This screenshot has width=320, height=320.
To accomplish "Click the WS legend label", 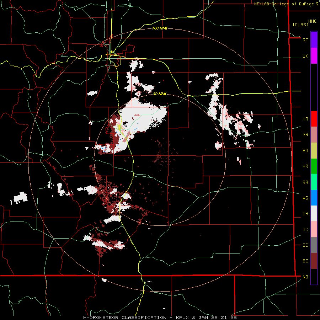I will (305, 198).
